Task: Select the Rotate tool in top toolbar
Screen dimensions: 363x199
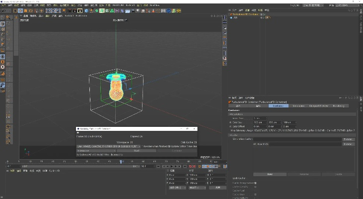Action: (x=31, y=10)
